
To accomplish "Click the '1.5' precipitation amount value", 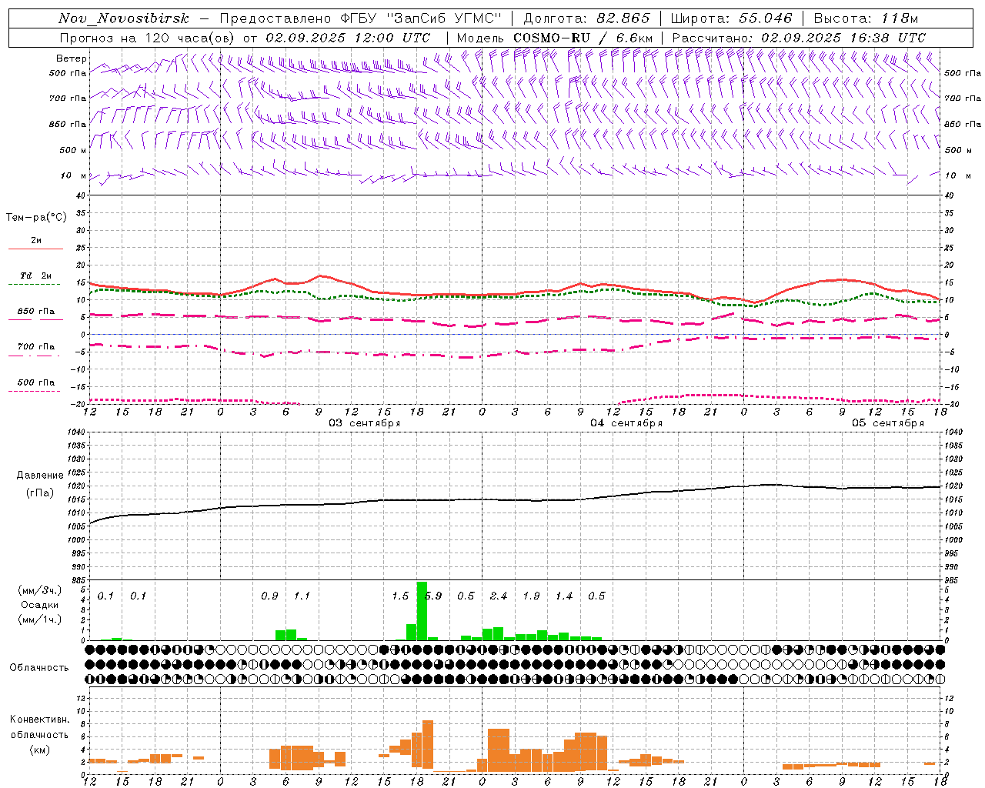I will click(400, 596).
